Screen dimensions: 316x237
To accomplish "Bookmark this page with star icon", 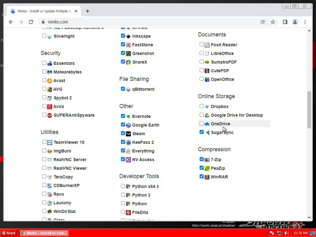I will [273, 22].
